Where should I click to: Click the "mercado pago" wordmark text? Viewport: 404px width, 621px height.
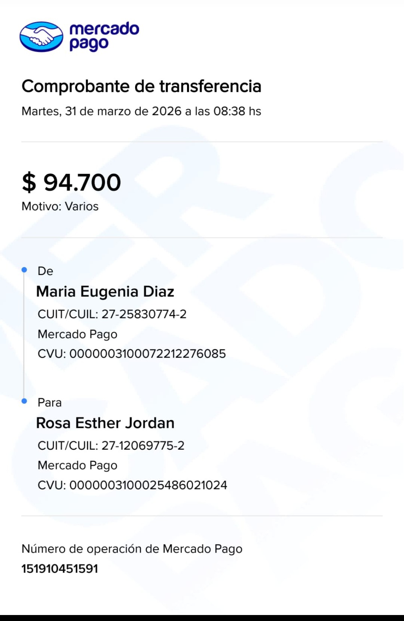point(104,36)
